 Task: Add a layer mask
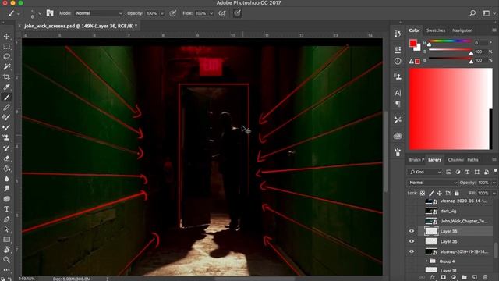point(443,278)
